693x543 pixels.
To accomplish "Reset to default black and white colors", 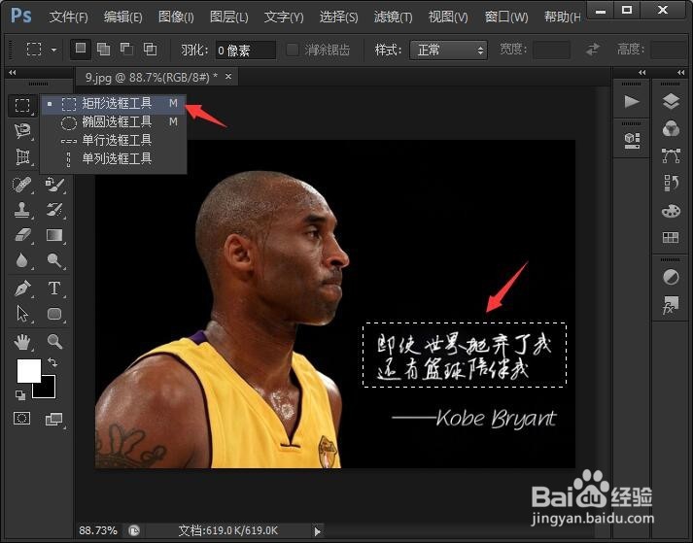I will click(19, 395).
